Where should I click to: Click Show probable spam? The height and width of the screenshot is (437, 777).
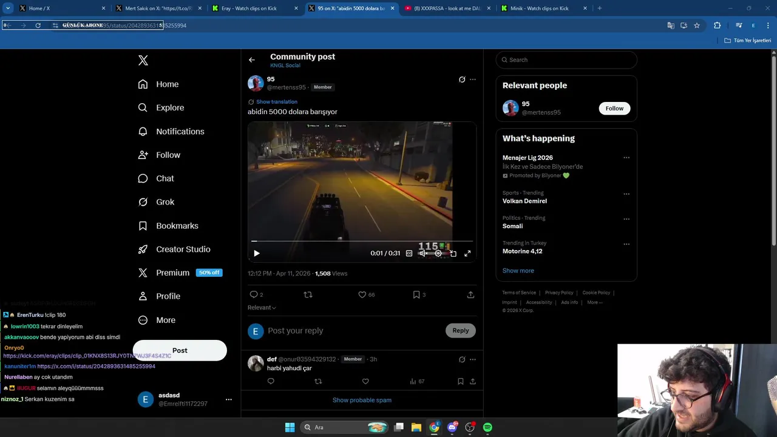362,400
